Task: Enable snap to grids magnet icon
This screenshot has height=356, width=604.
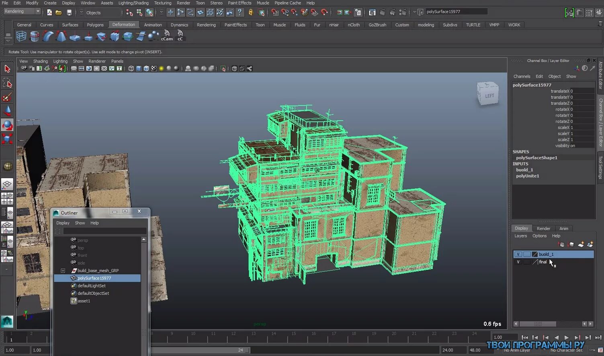Action: click(x=275, y=12)
